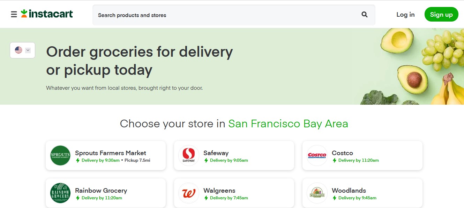Click the US flag icon

tap(19, 50)
